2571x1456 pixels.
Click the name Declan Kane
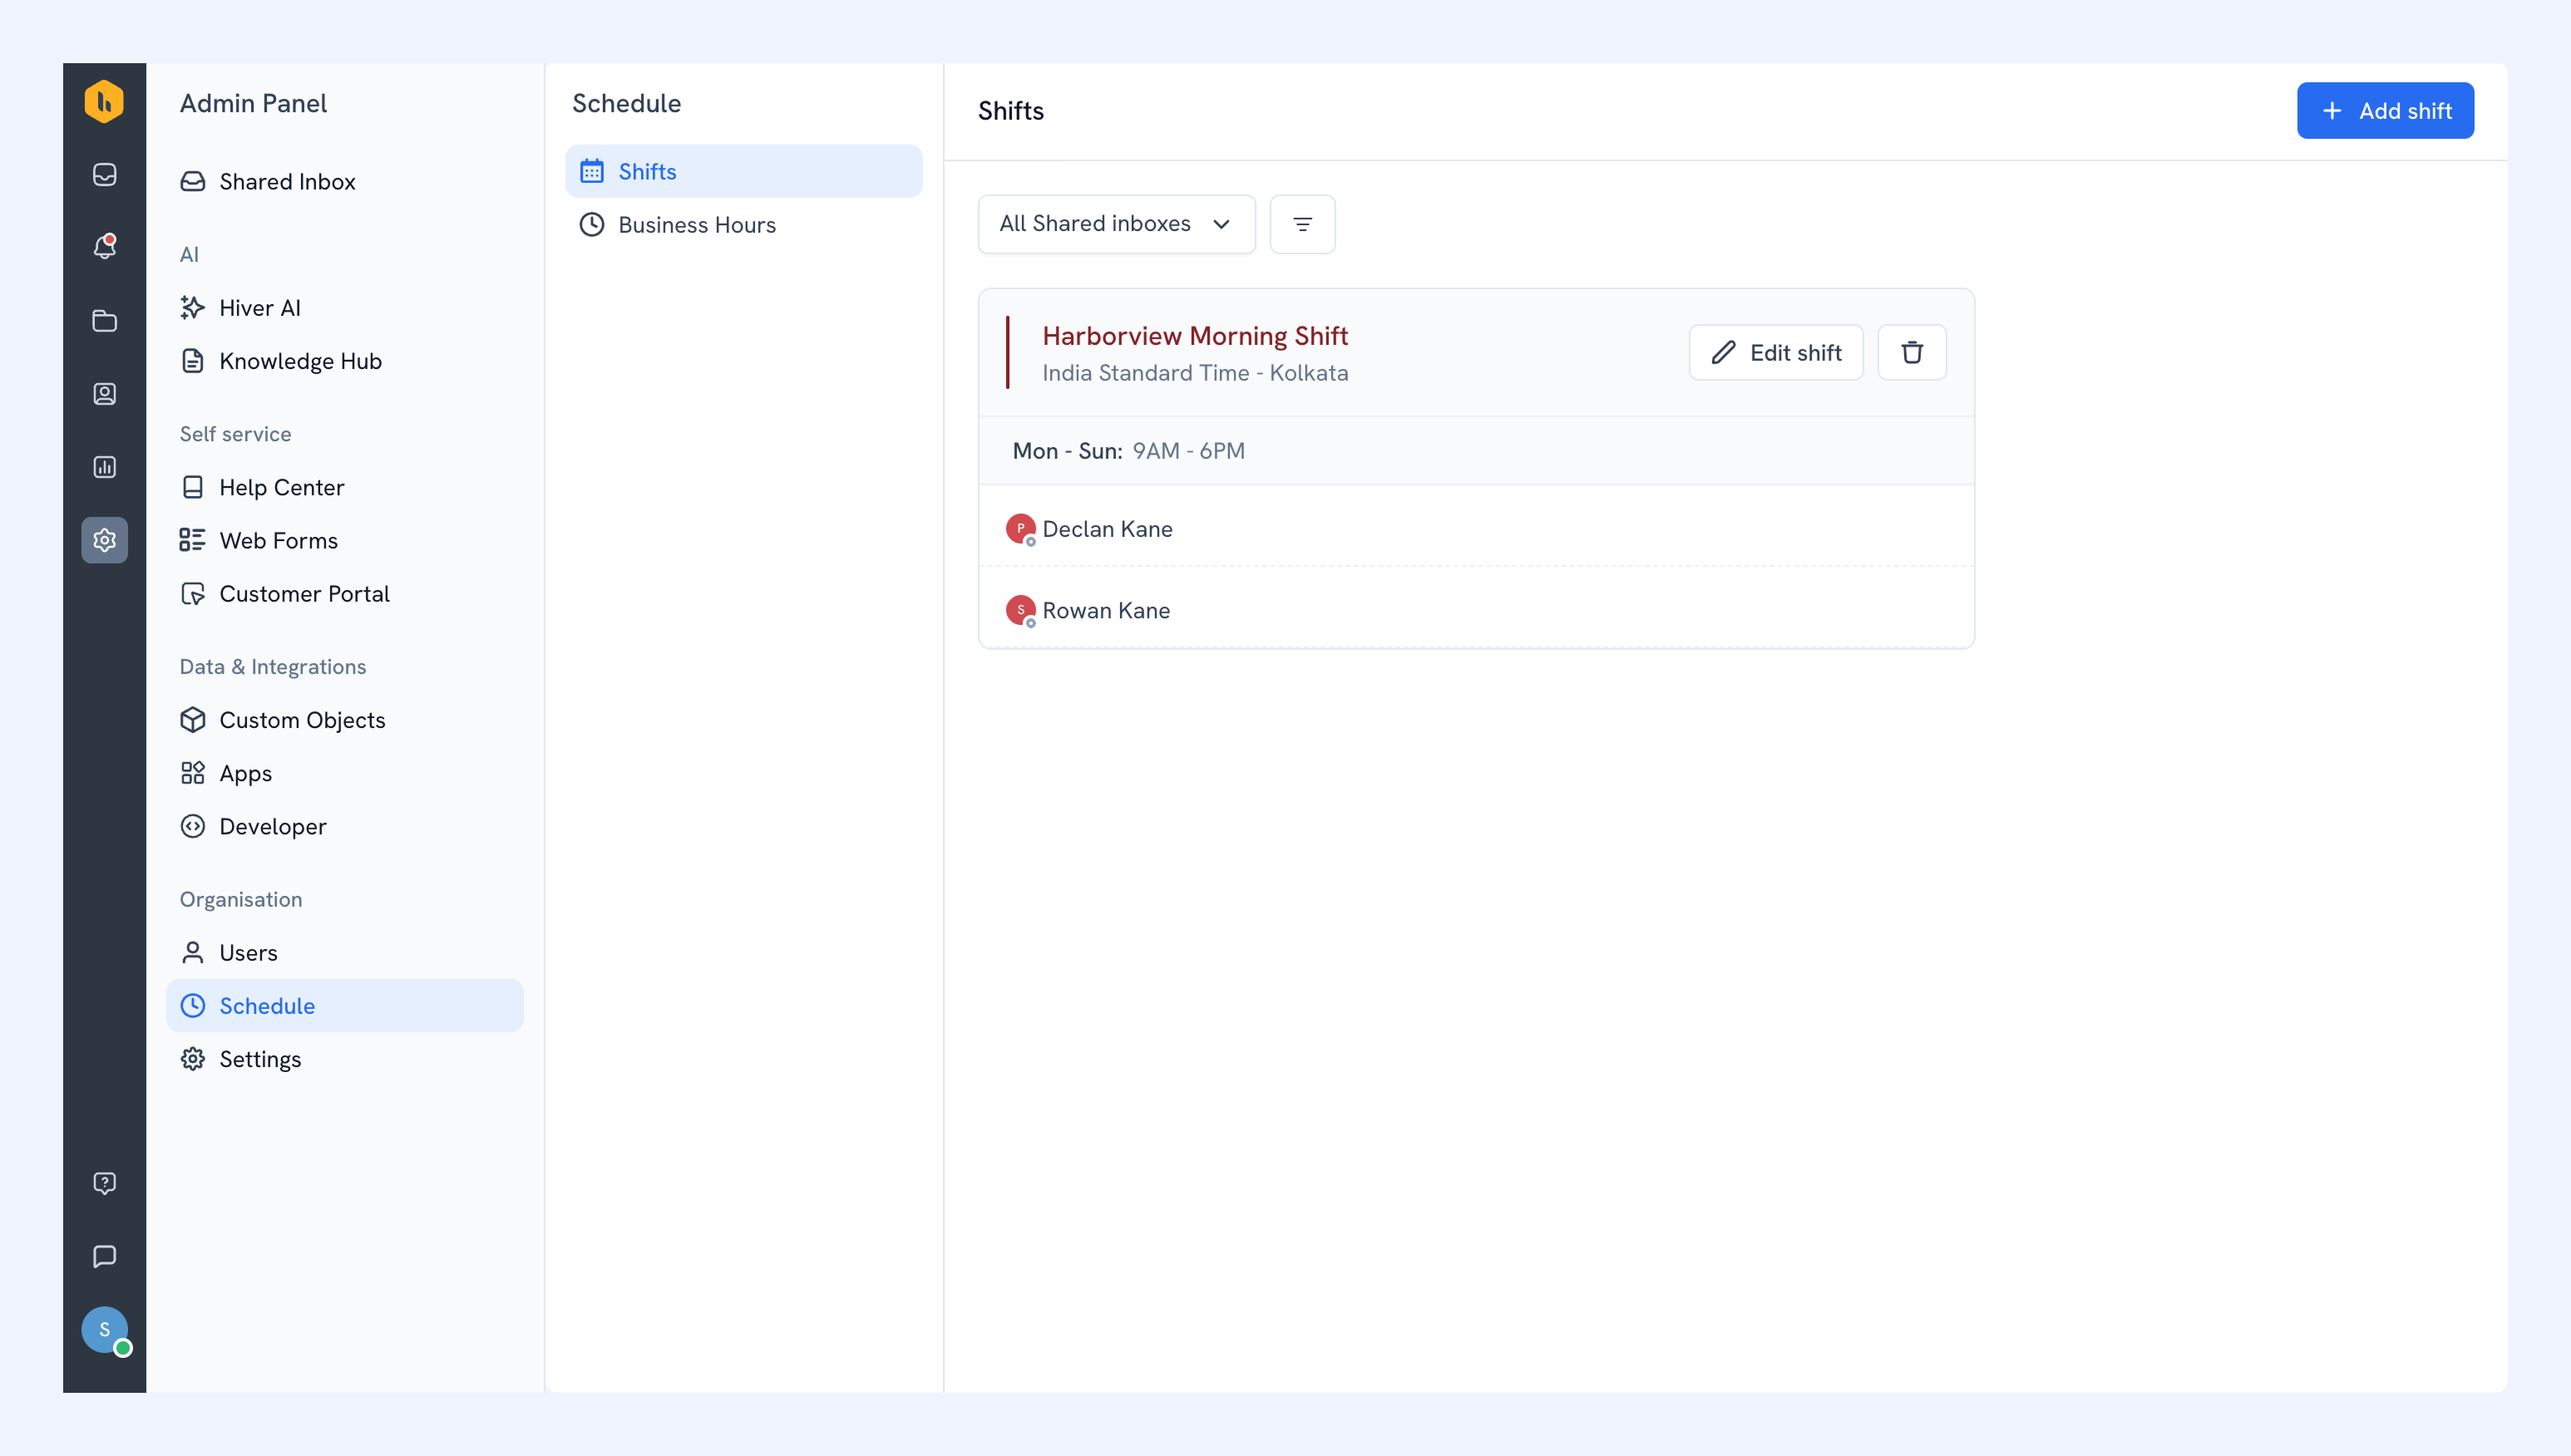(1108, 529)
